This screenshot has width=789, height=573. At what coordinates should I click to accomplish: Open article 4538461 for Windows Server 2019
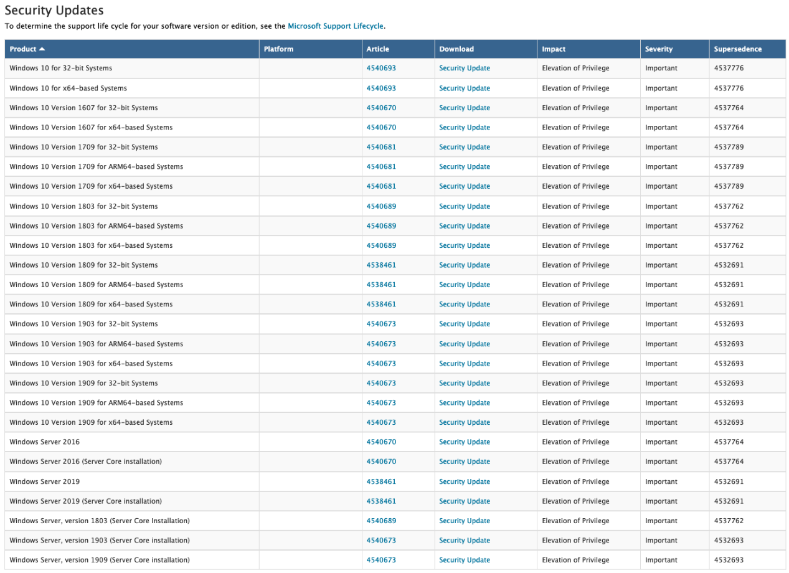(x=381, y=481)
